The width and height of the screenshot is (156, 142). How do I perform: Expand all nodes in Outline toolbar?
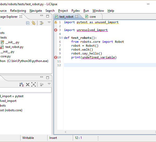click(x=34, y=84)
